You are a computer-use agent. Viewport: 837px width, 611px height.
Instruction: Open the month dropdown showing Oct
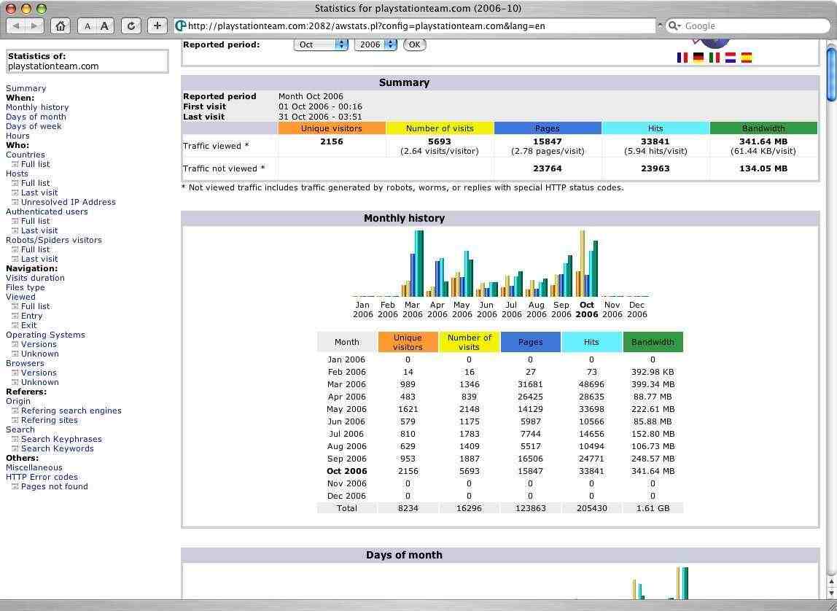point(321,44)
